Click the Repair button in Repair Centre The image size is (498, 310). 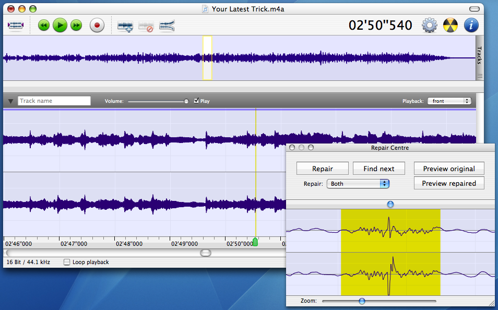pos(323,169)
